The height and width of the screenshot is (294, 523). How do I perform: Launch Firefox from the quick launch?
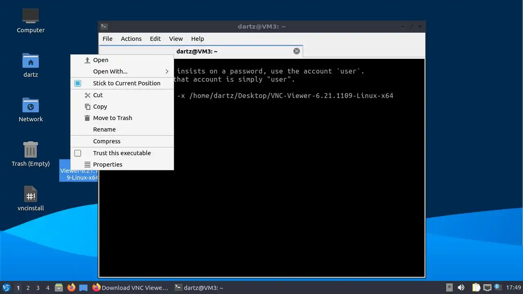coord(72,287)
